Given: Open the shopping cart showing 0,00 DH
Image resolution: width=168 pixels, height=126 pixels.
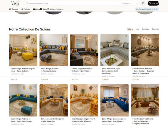Looking at the screenshot, I should [153, 3].
